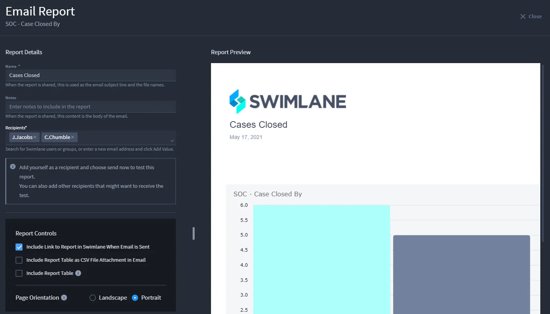Screen dimensions: 550x314
Task: Close the Email Report dialog
Action: (x=531, y=16)
